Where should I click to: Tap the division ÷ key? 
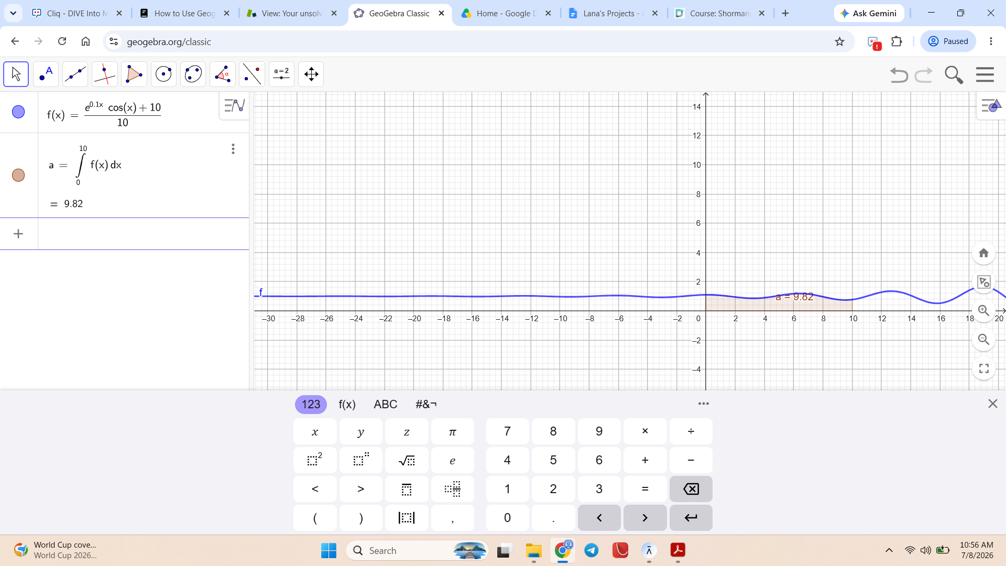(x=691, y=431)
